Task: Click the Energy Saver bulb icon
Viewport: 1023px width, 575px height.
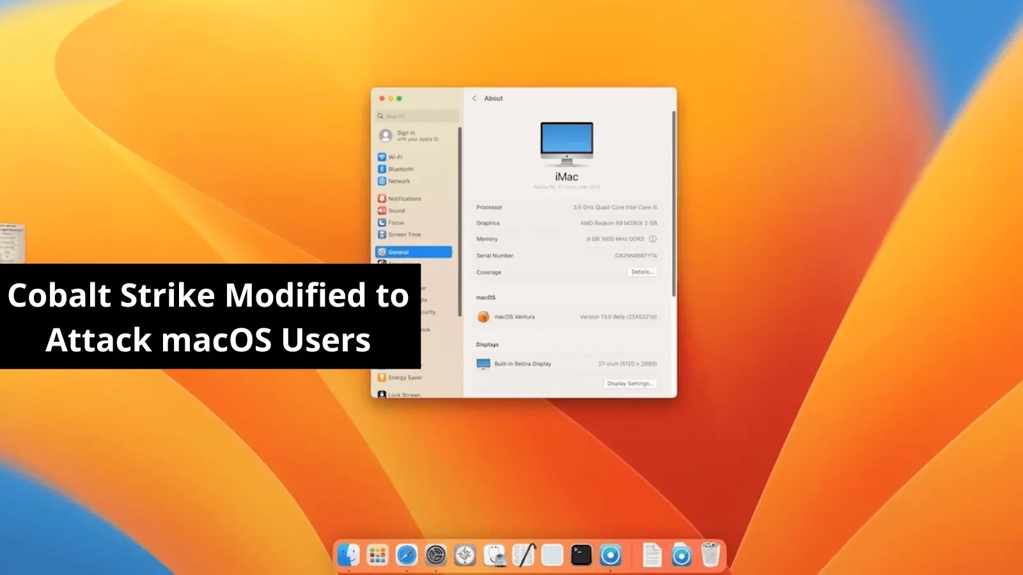Action: point(382,378)
